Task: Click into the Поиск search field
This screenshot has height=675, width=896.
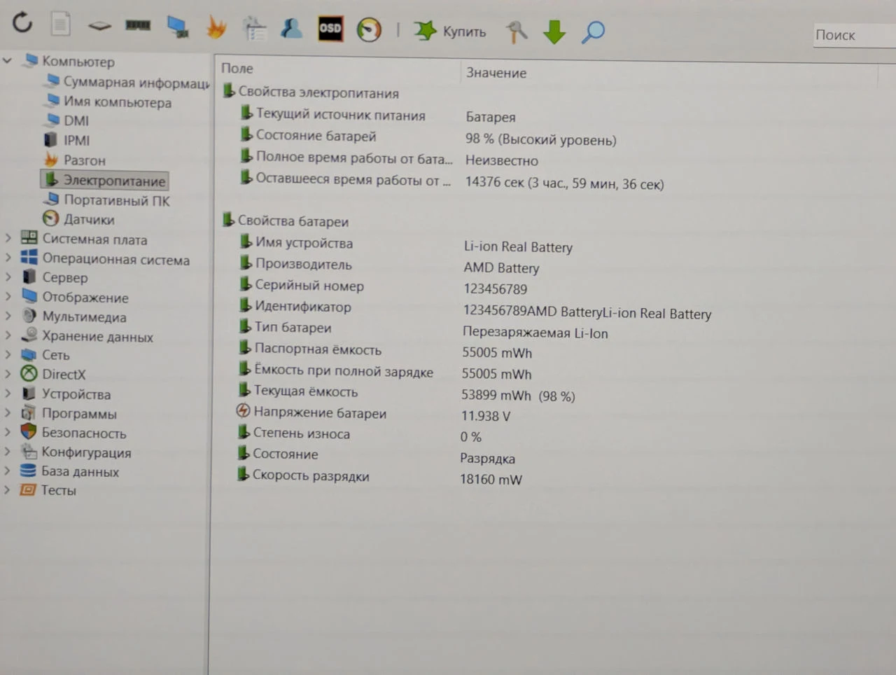Action: click(854, 35)
